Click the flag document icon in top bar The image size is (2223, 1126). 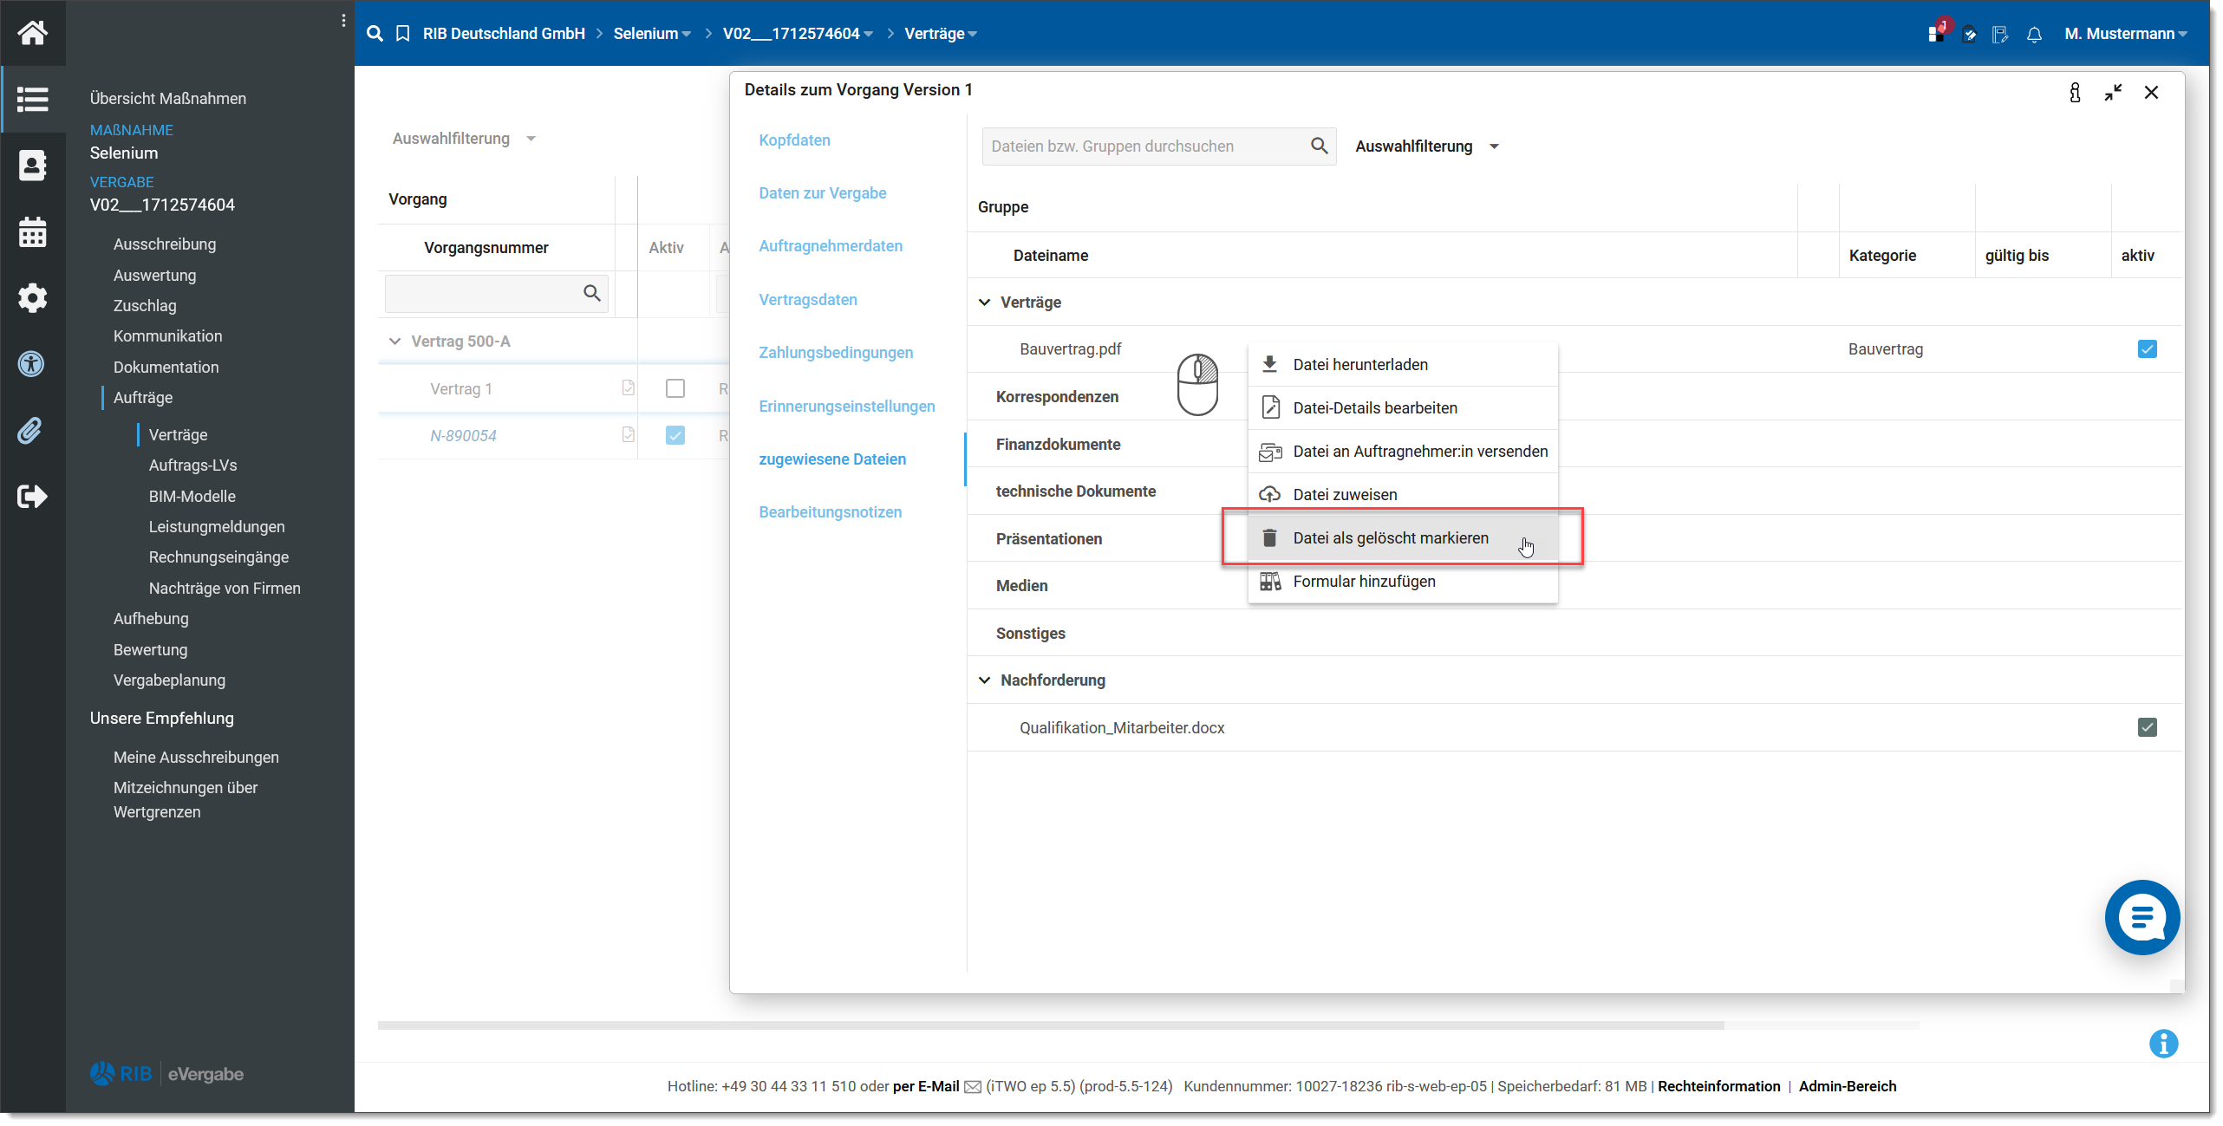pyautogui.click(x=1999, y=34)
